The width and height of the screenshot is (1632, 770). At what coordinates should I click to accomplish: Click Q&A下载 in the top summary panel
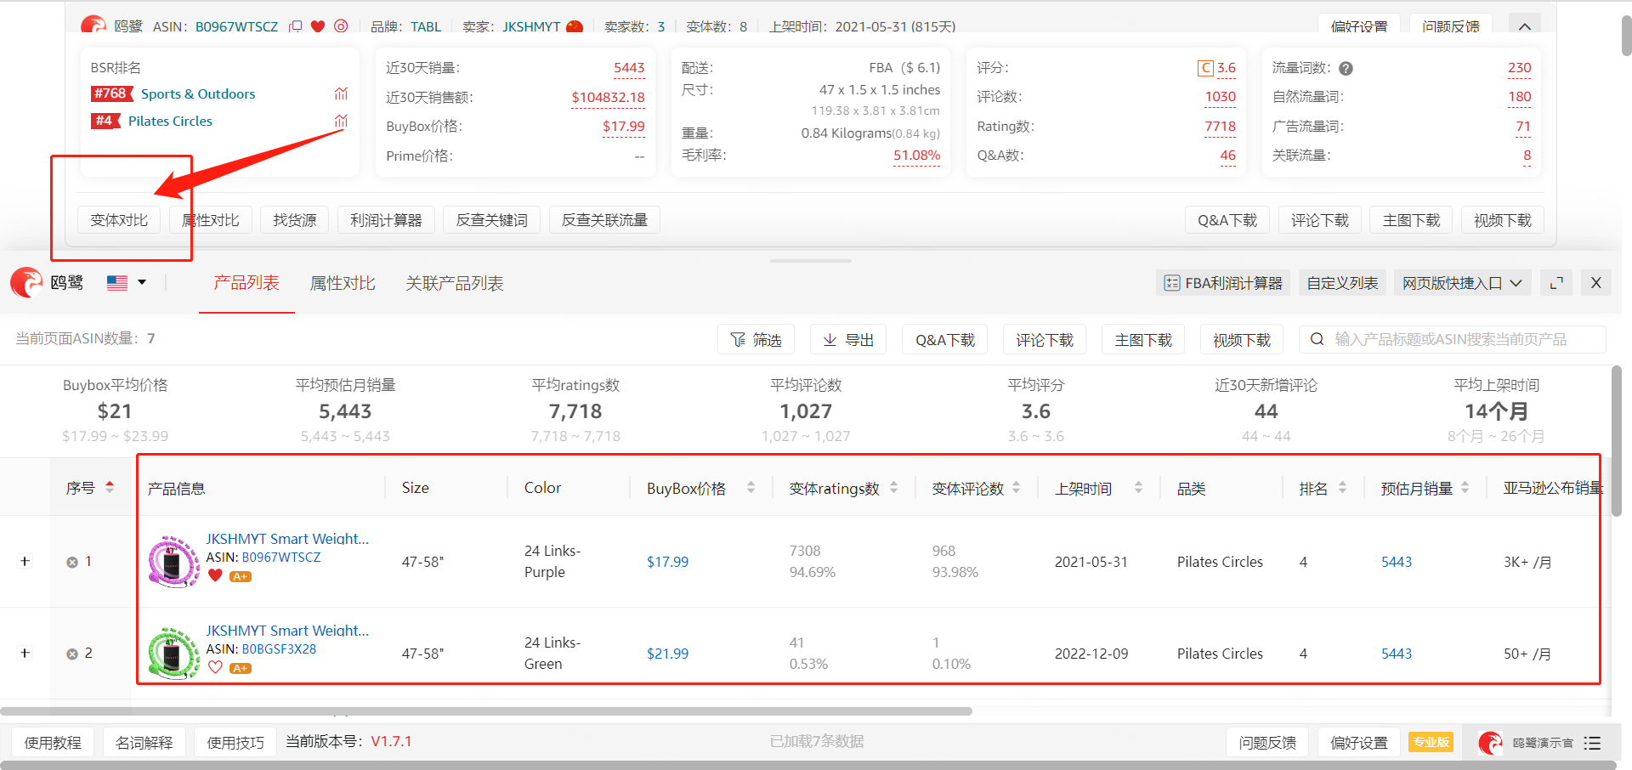pyautogui.click(x=1227, y=220)
